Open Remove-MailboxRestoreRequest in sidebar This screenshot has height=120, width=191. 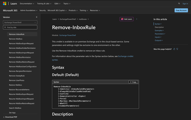click(22, 62)
